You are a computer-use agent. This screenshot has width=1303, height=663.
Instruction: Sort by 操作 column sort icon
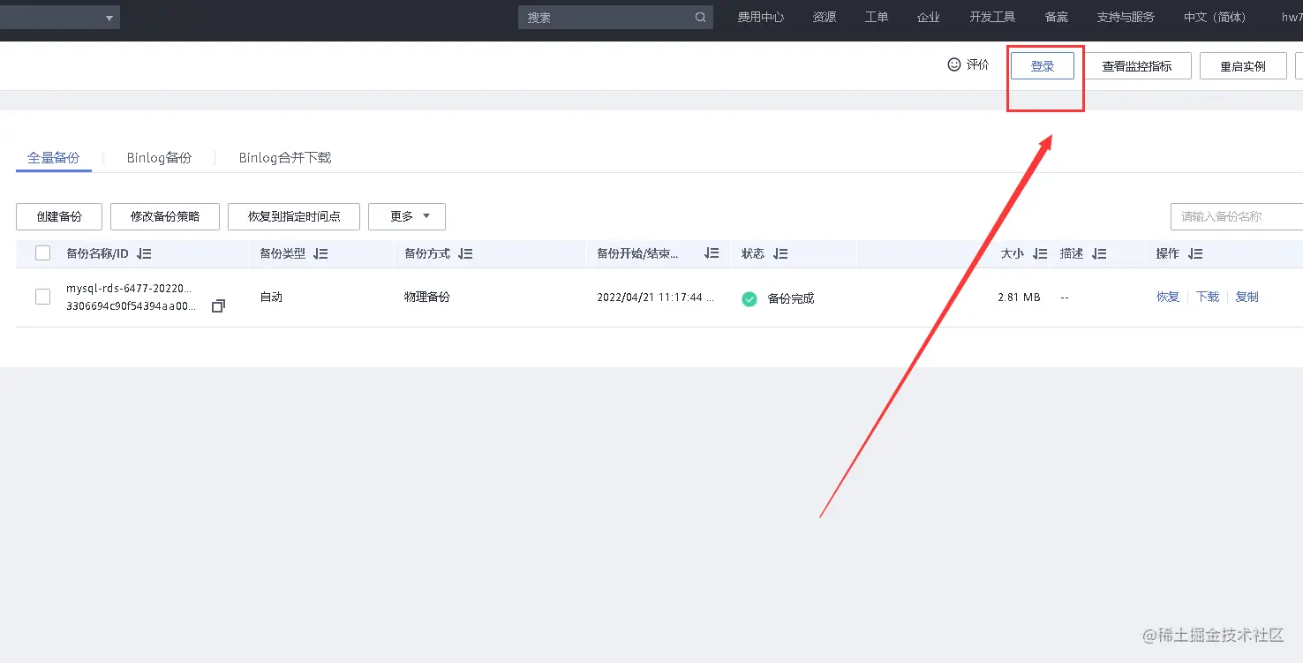coord(1194,253)
